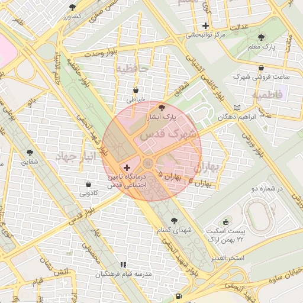Click the استخر الغدیر place label
Screen dimensions: 303x303
coord(228,258)
